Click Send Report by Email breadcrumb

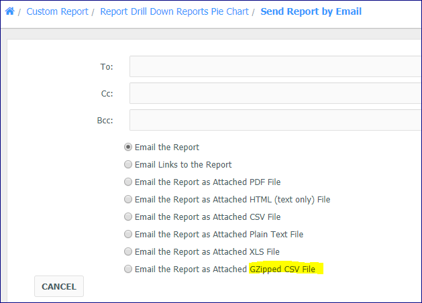pyautogui.click(x=311, y=11)
